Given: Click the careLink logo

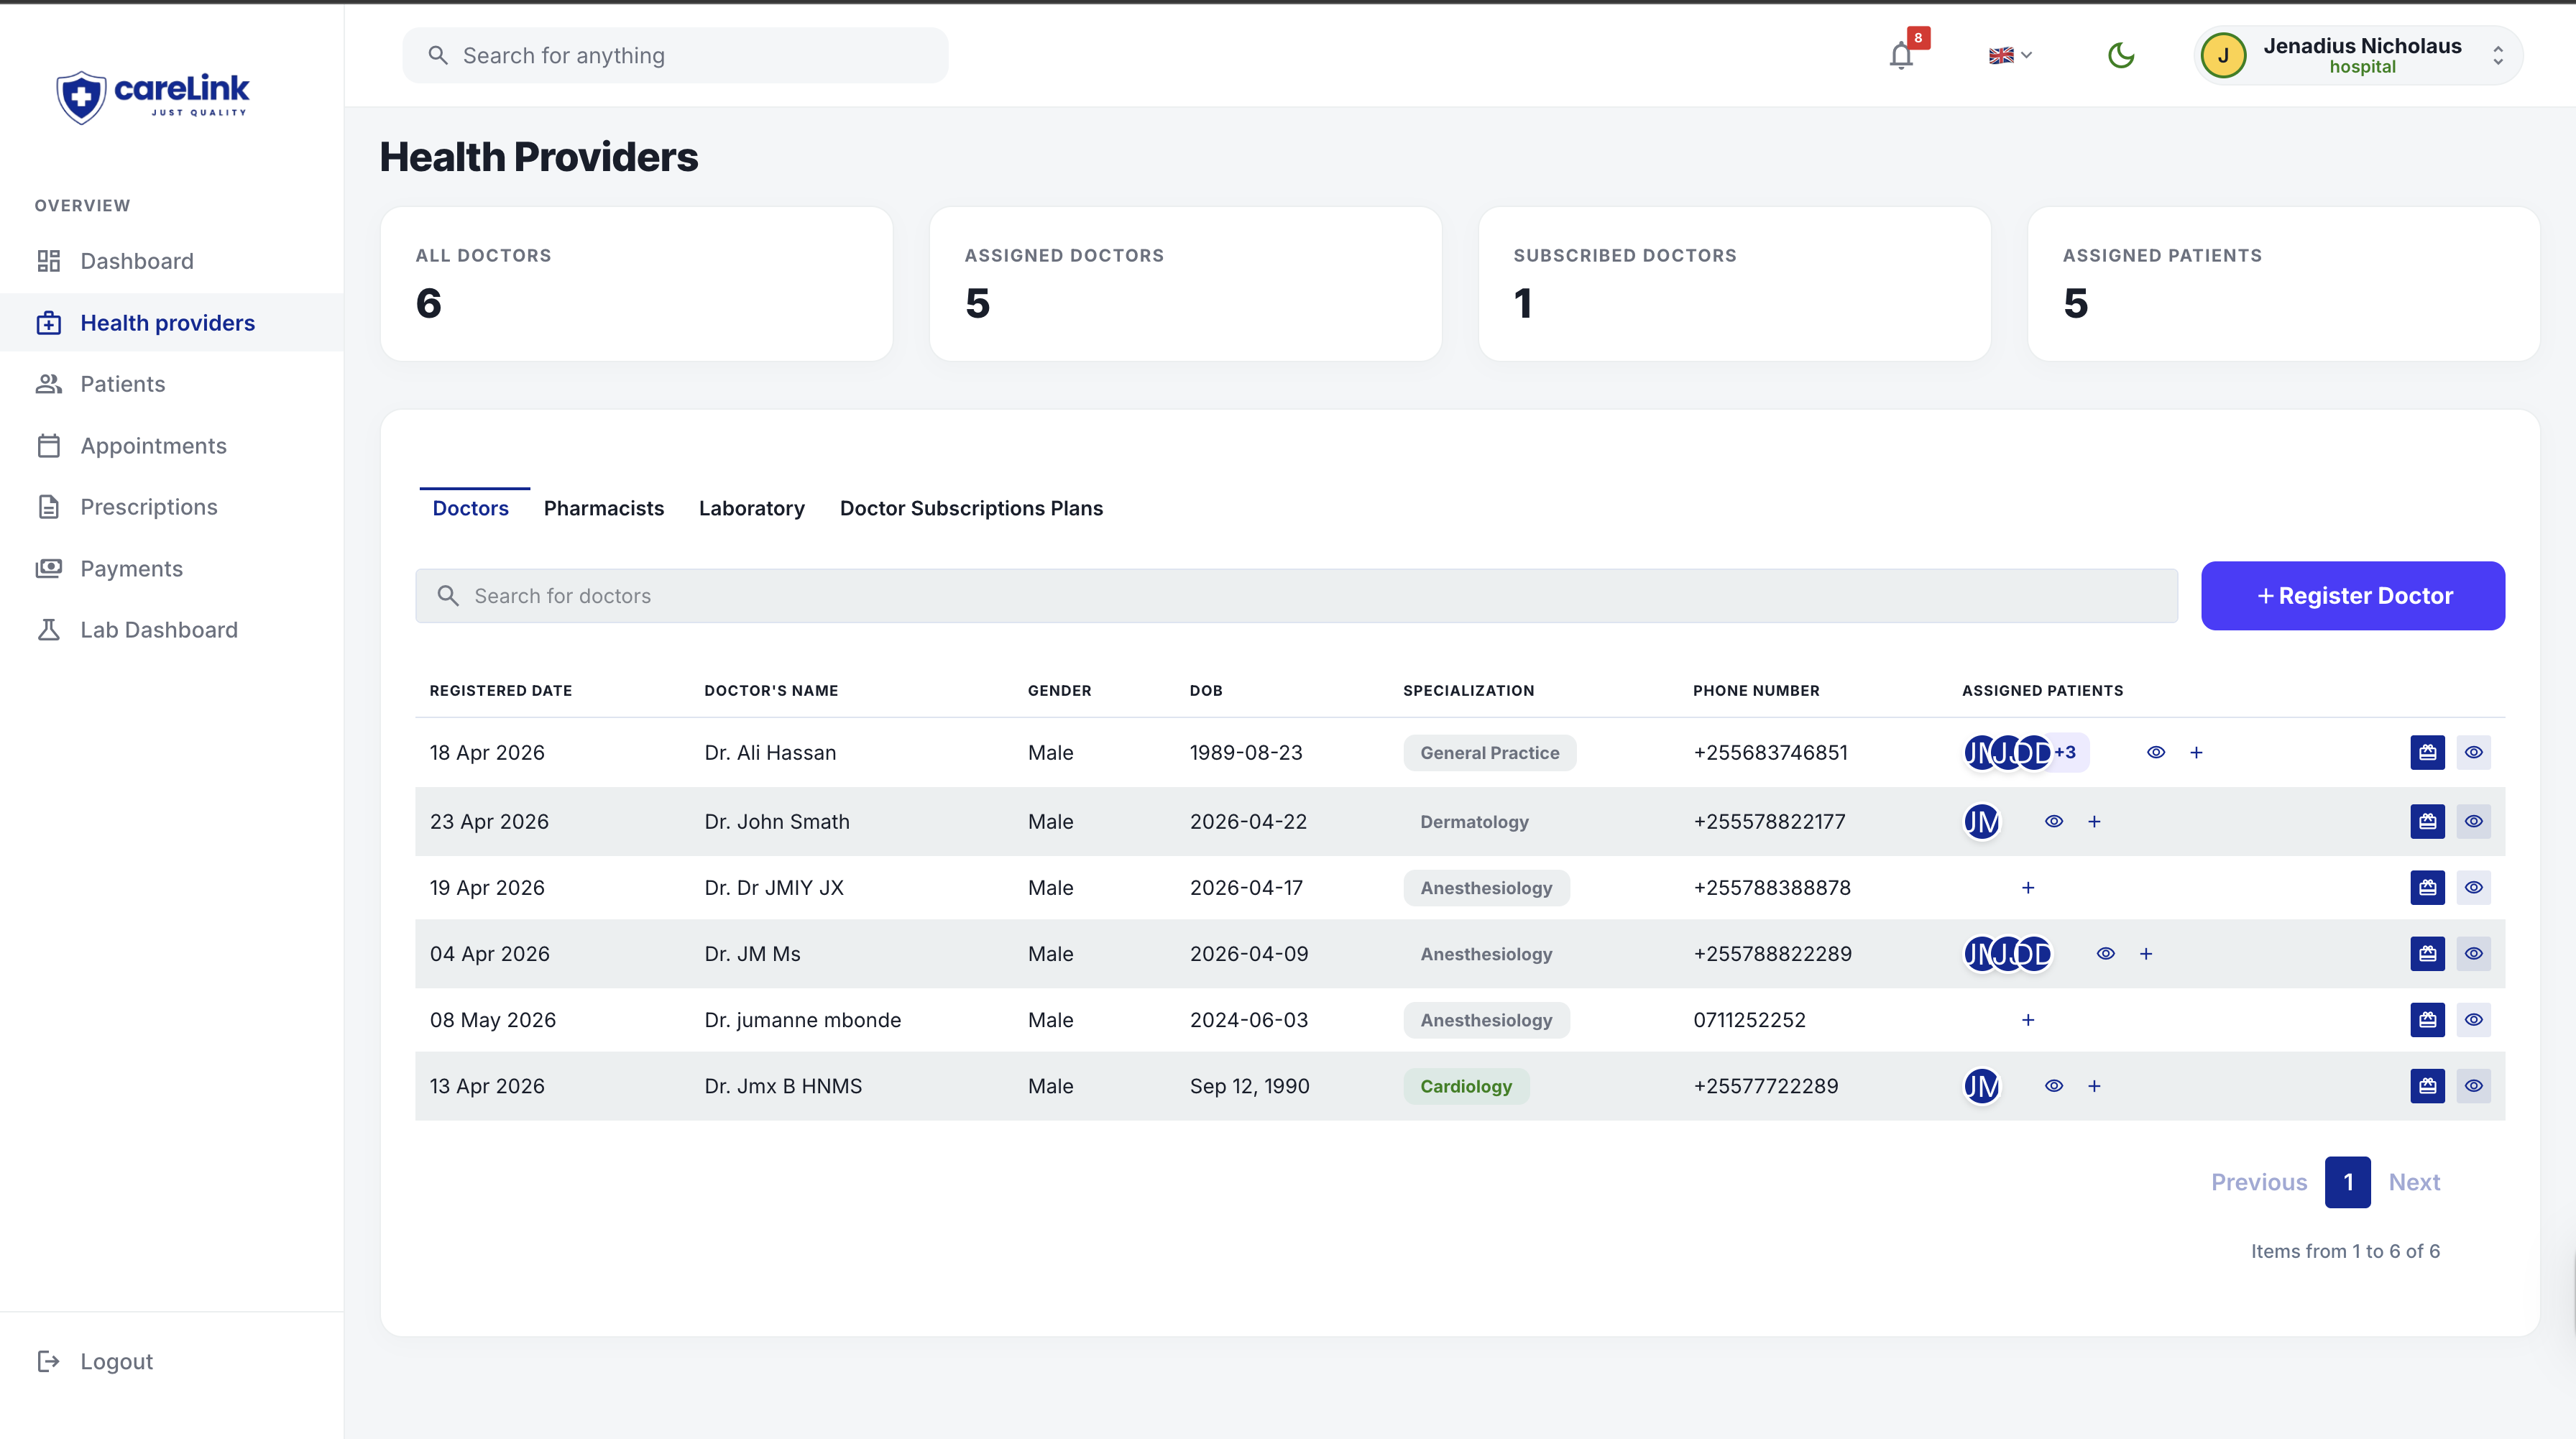Looking at the screenshot, I should point(152,97).
